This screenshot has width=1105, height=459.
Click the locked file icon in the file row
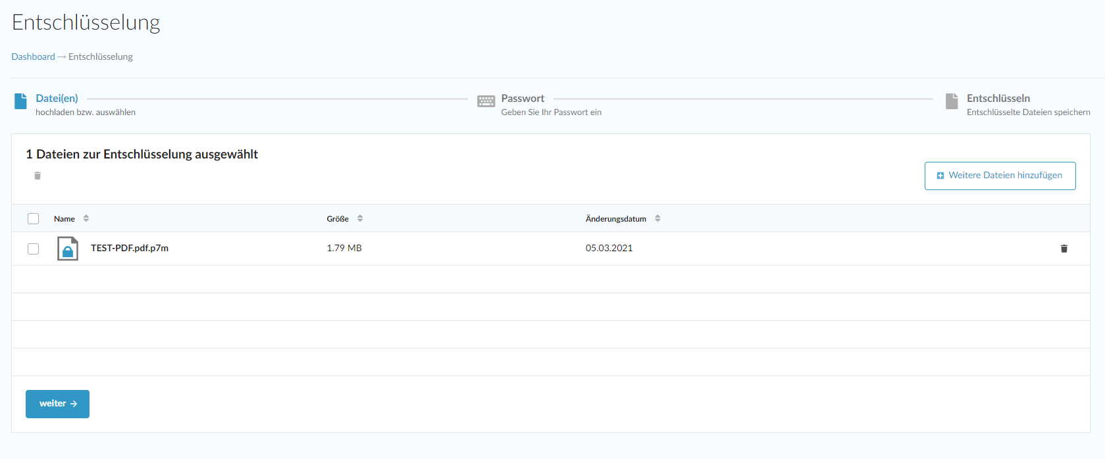click(x=68, y=249)
